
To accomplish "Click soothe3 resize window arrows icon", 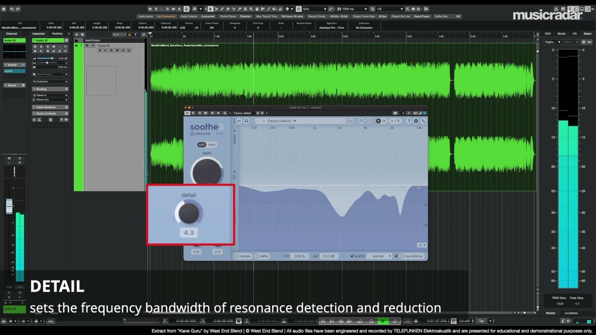I will pos(423,121).
